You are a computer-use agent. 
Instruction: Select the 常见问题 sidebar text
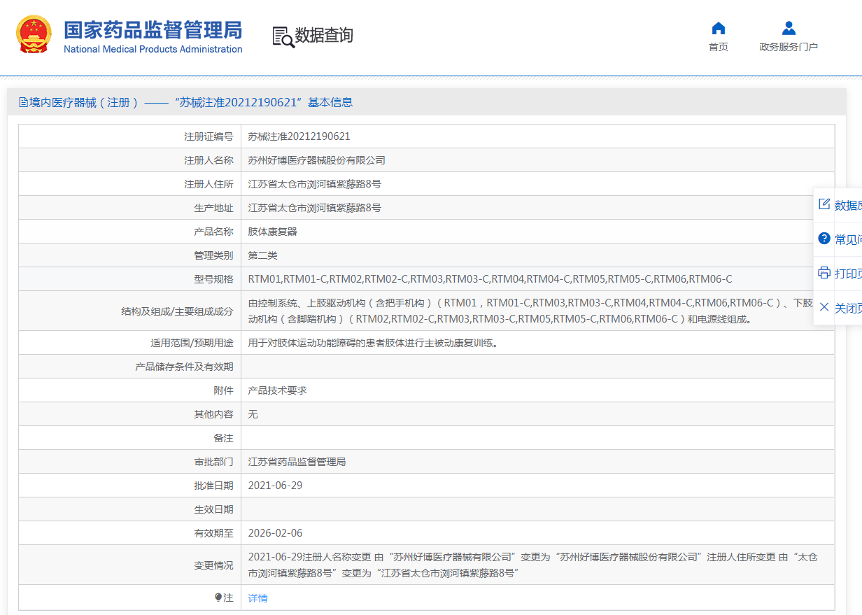coord(848,239)
